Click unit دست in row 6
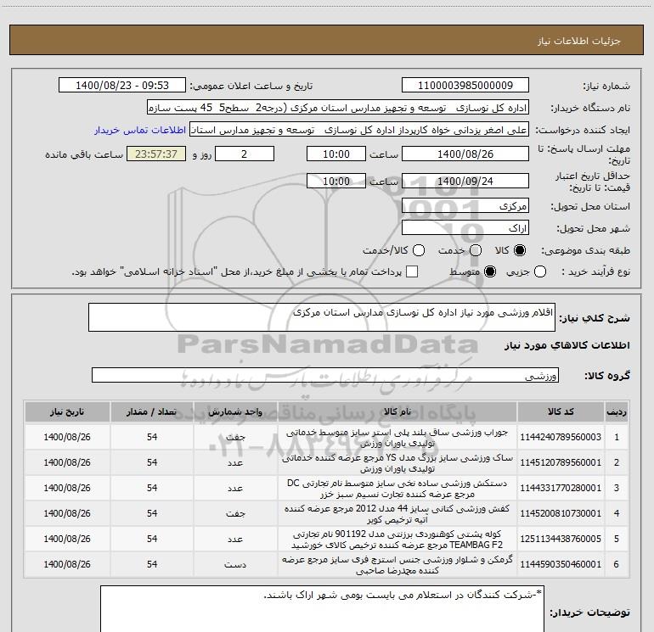 click(x=235, y=564)
